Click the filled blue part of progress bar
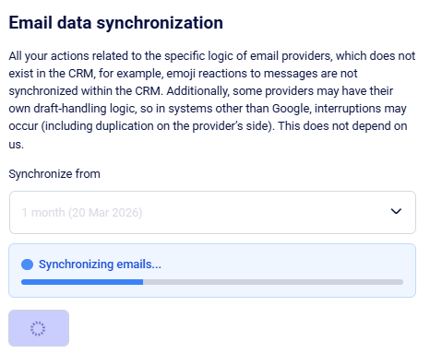Image resolution: width=430 pixels, height=353 pixels. pyautogui.click(x=82, y=282)
